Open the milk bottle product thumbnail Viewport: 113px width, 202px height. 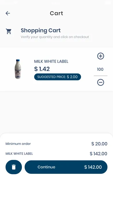[x=18, y=69]
